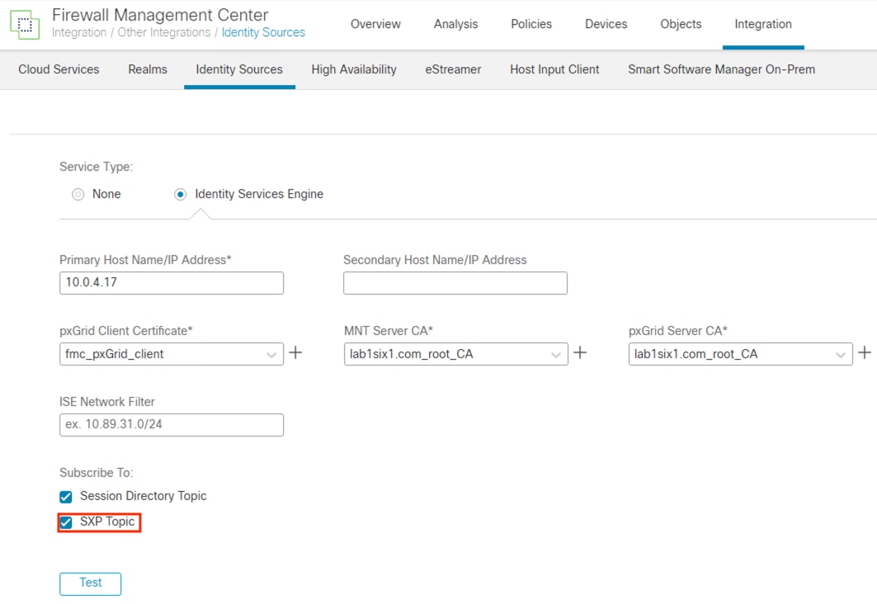Toggle the Session Directory Topic checkbox
Viewport: 877px width, 604px height.
(x=66, y=497)
